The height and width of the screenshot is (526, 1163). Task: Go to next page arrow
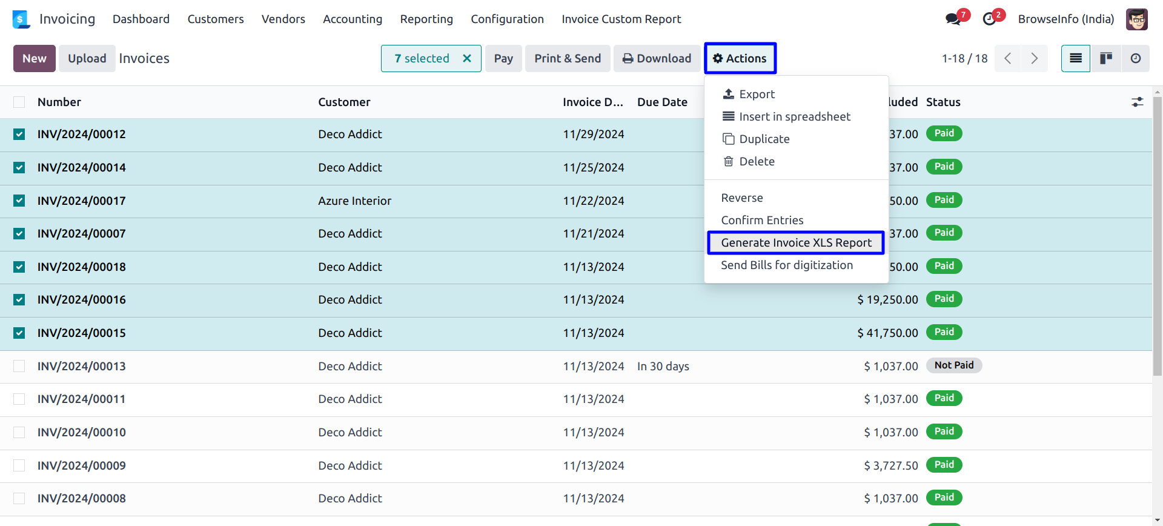(x=1035, y=59)
